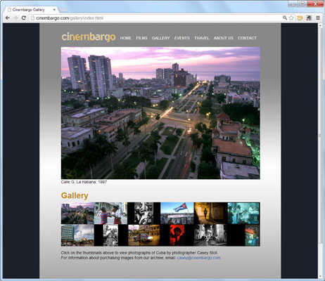
Task: Open the TRAVEL navigation link
Action: (202, 38)
